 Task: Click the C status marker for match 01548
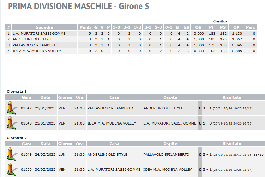click(200, 123)
